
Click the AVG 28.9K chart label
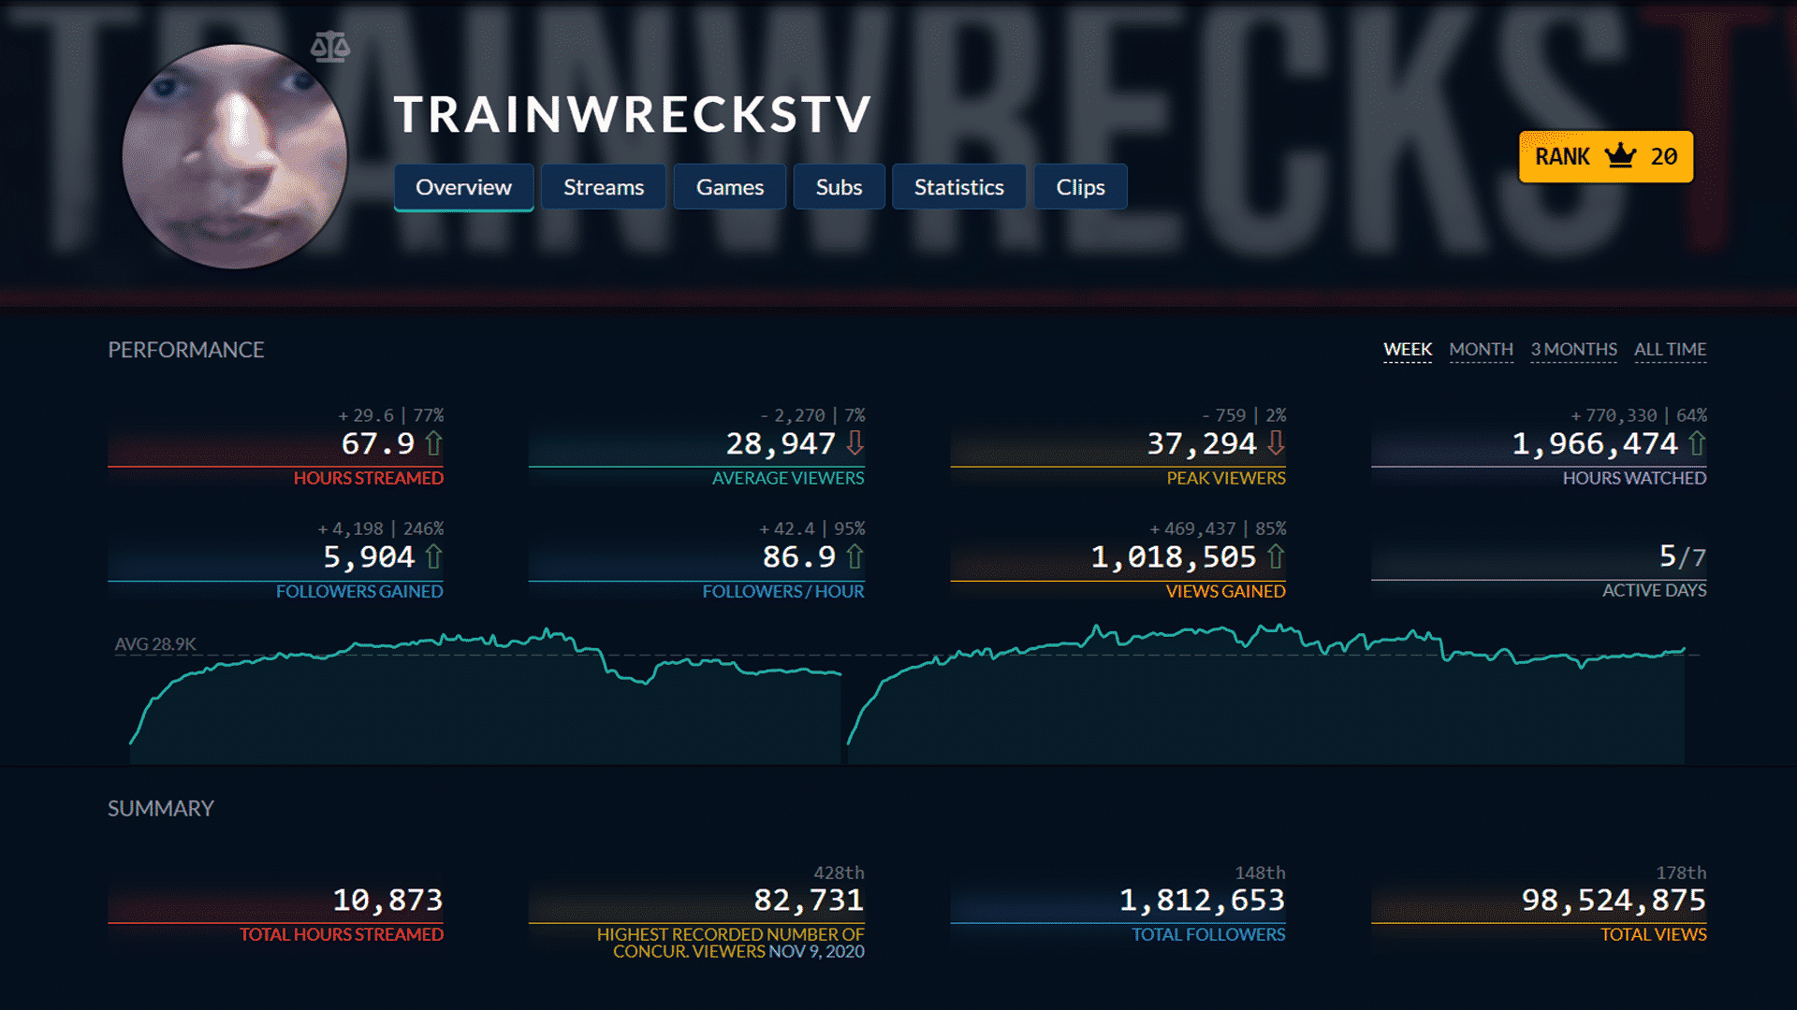(155, 644)
